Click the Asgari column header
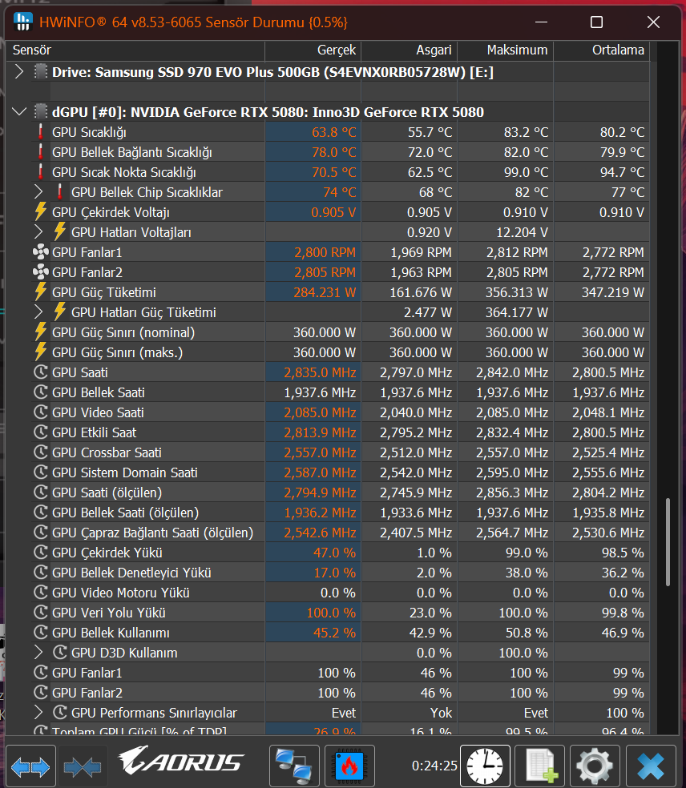This screenshot has height=788, width=686. tap(409, 50)
